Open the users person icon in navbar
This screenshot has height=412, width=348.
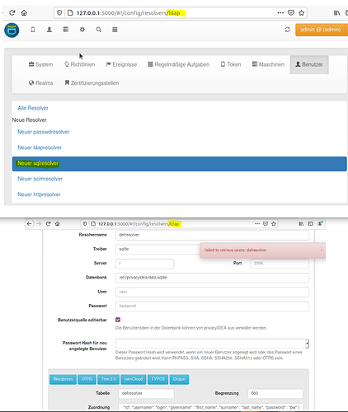pos(49,30)
